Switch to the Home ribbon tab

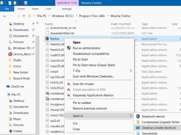(21, 9)
